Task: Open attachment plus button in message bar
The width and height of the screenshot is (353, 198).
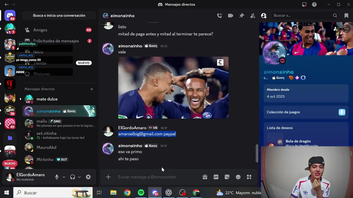Action: 108,177
